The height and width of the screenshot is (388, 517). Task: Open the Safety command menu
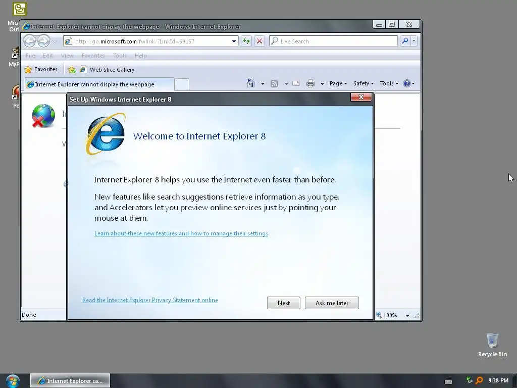364,83
